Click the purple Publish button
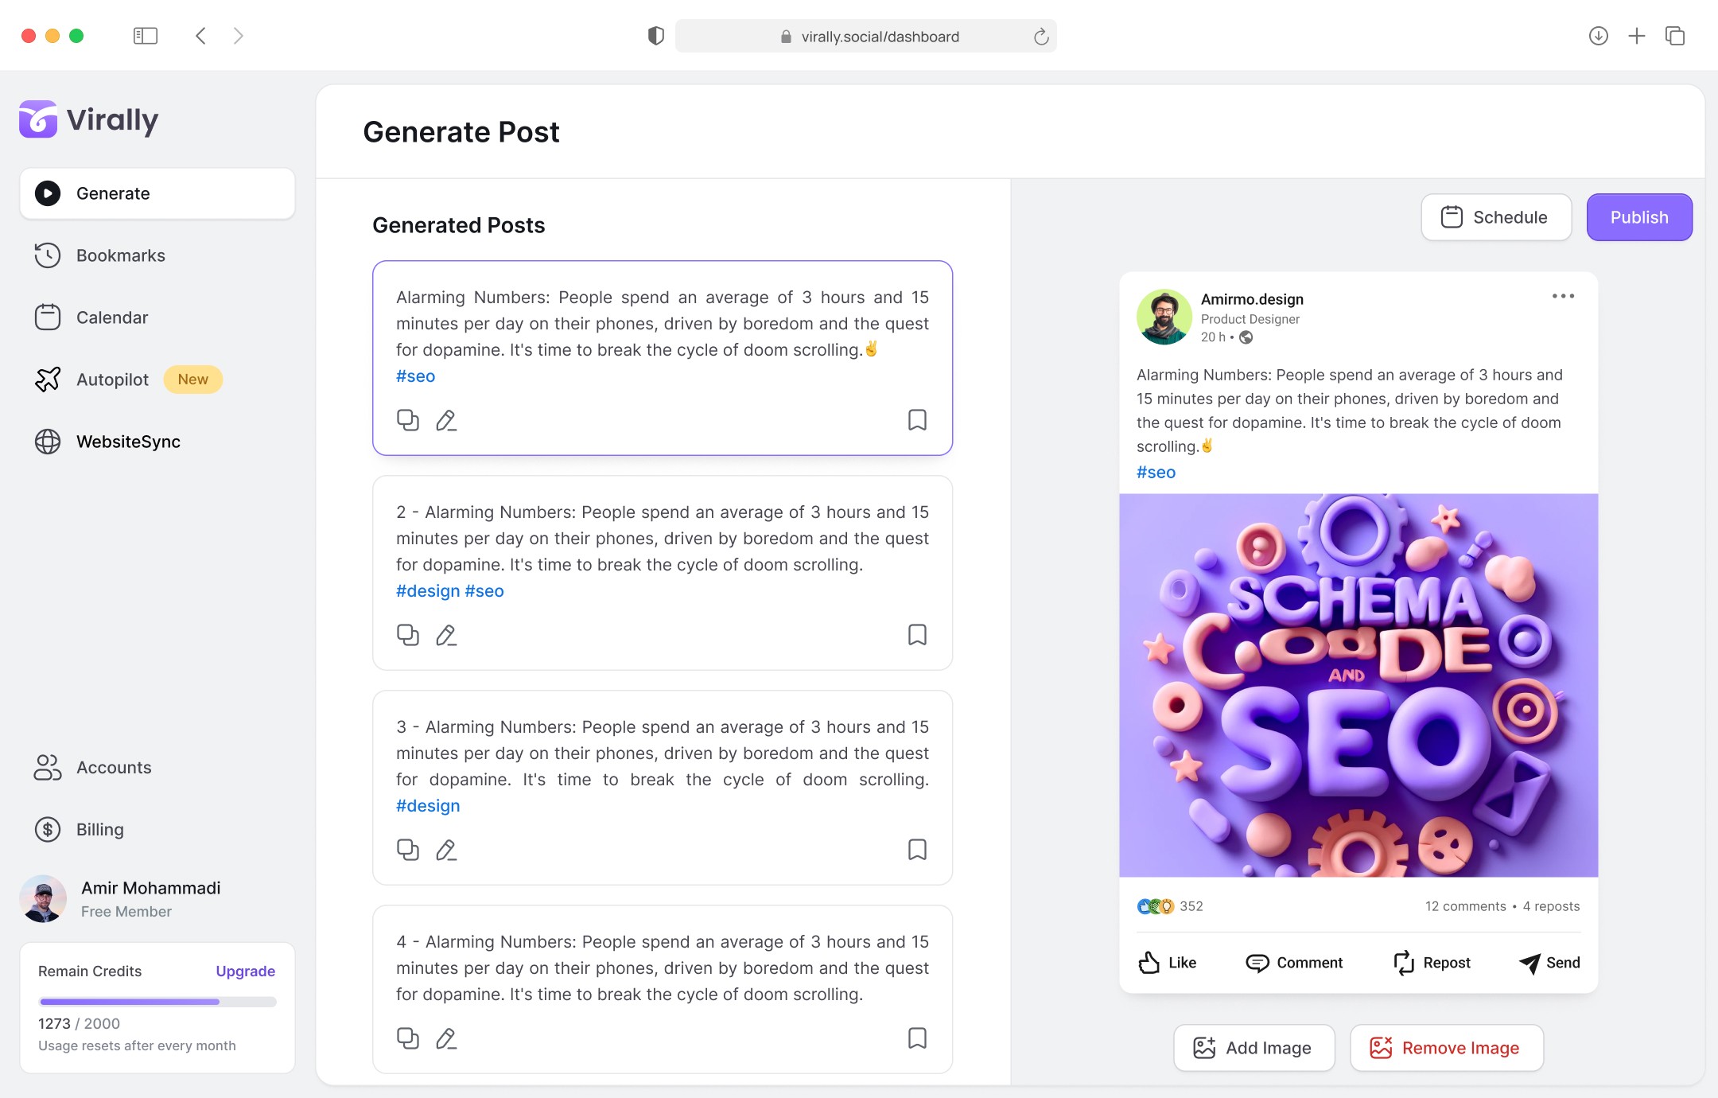Image resolution: width=1718 pixels, height=1098 pixels. tap(1639, 217)
